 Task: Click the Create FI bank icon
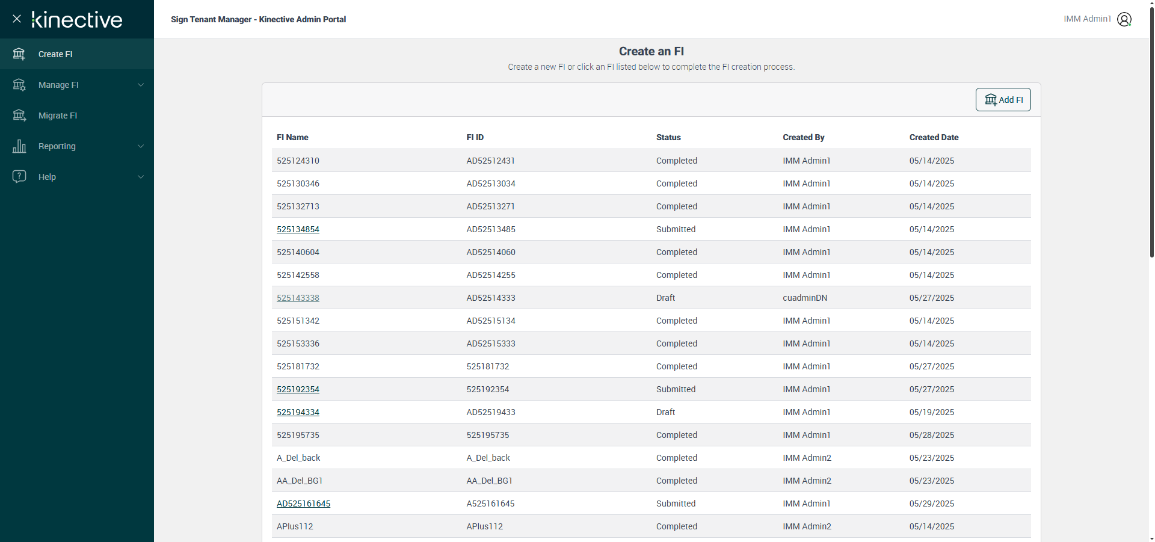[x=19, y=54]
